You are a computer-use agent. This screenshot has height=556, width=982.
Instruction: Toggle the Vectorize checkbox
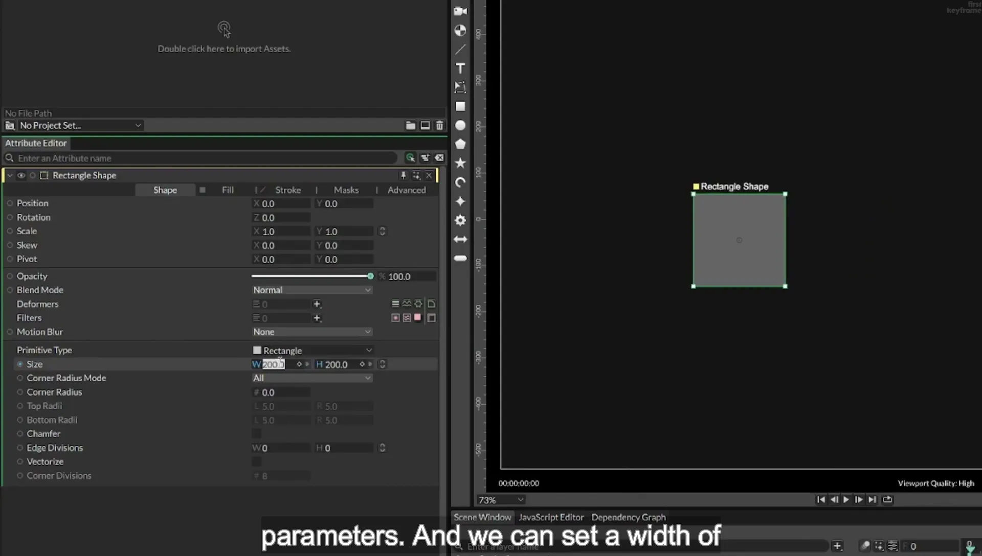point(256,462)
